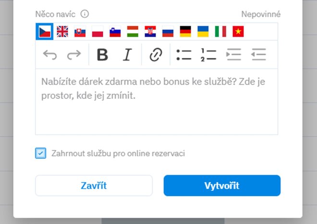317x224 pixels.
Task: Select the Czech flag language tab
Action: 45,32
